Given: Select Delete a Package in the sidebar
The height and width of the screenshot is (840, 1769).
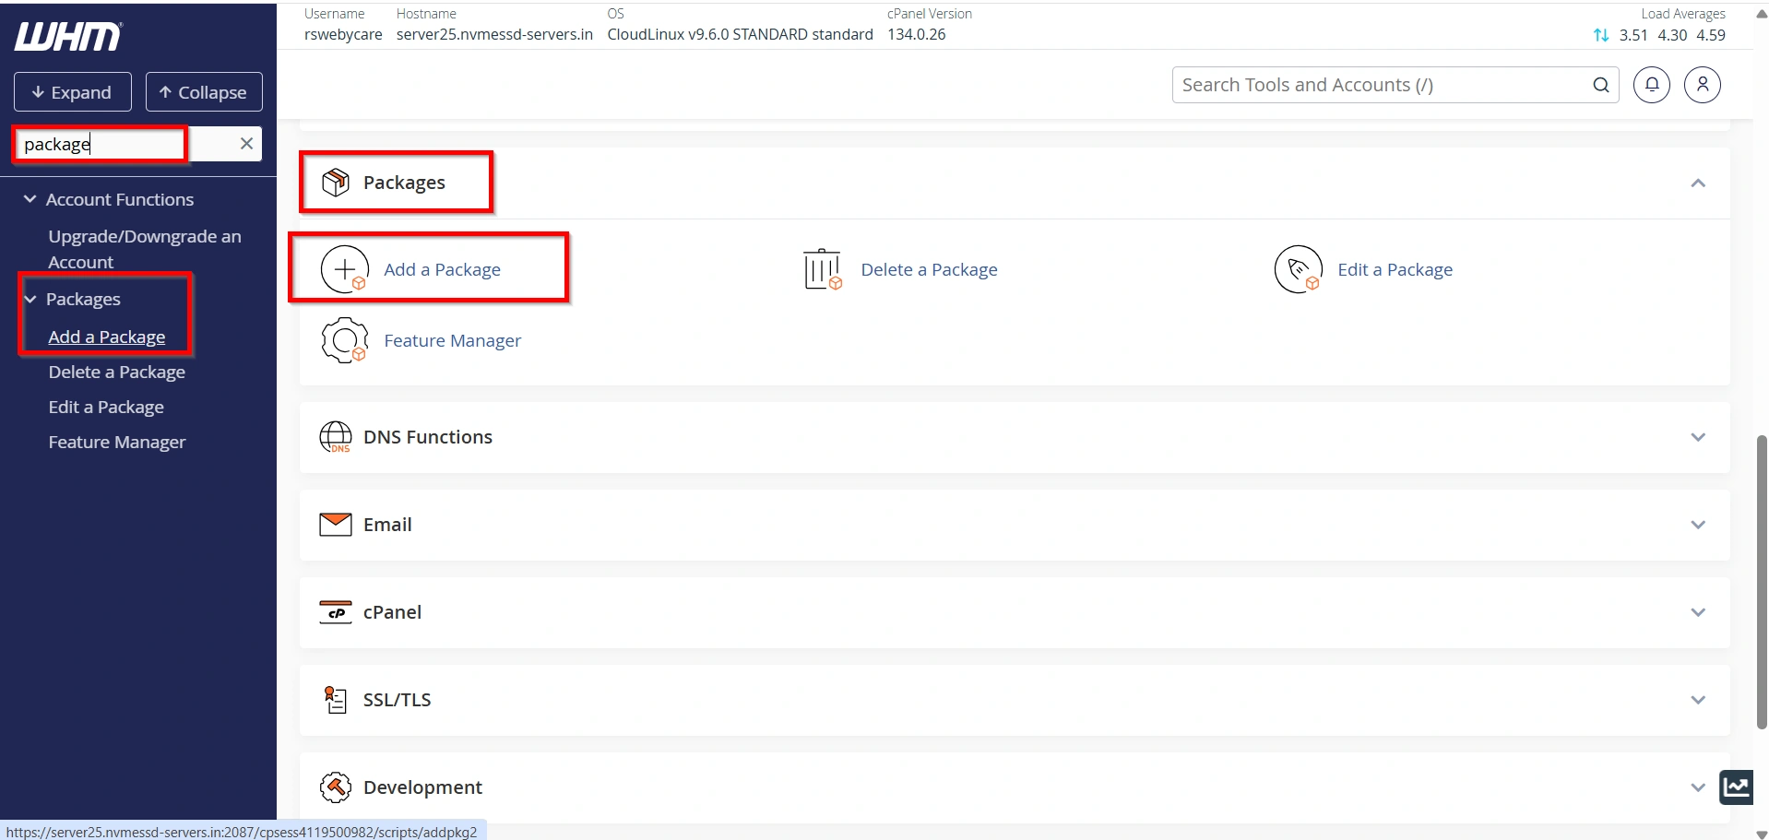Looking at the screenshot, I should [117, 372].
